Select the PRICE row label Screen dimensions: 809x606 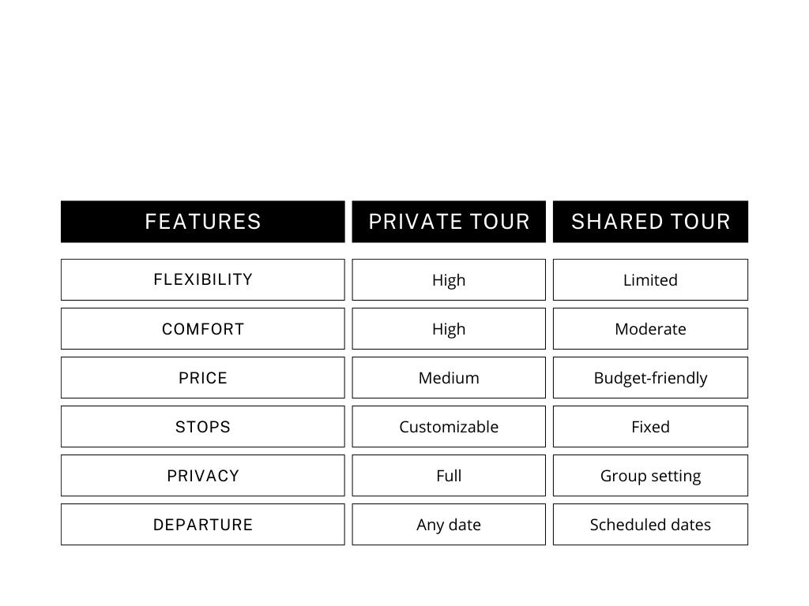click(x=203, y=378)
